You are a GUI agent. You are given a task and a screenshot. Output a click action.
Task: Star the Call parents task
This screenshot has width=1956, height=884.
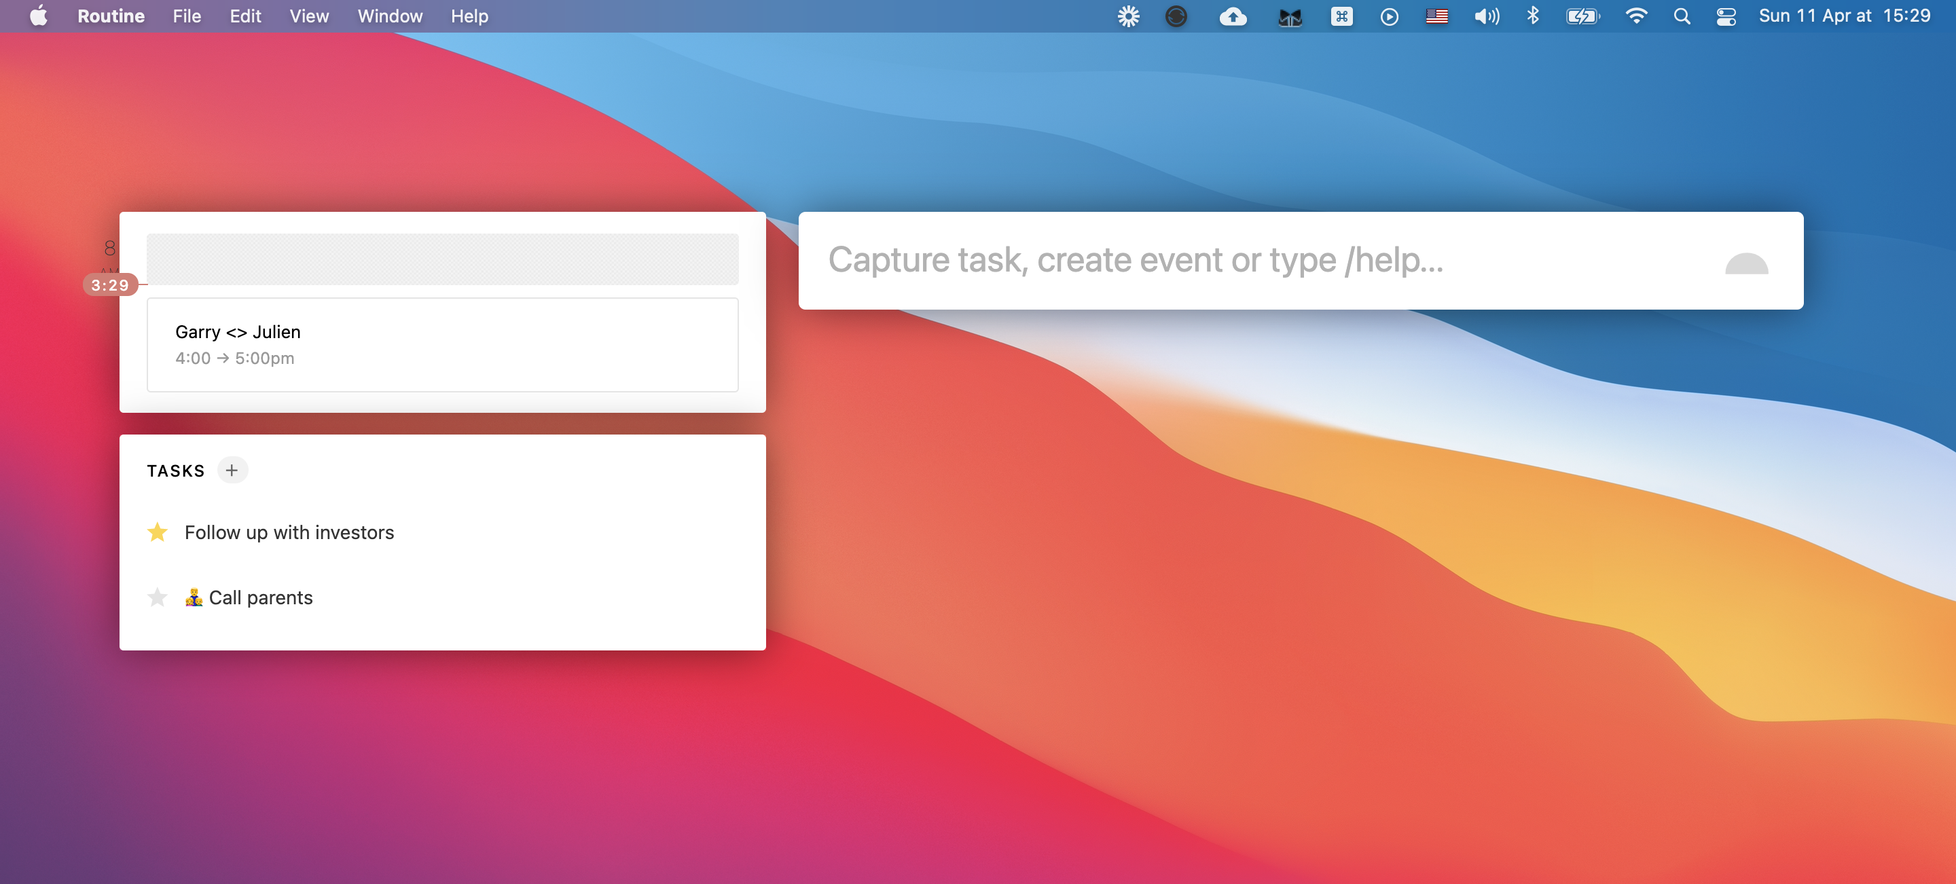point(157,598)
